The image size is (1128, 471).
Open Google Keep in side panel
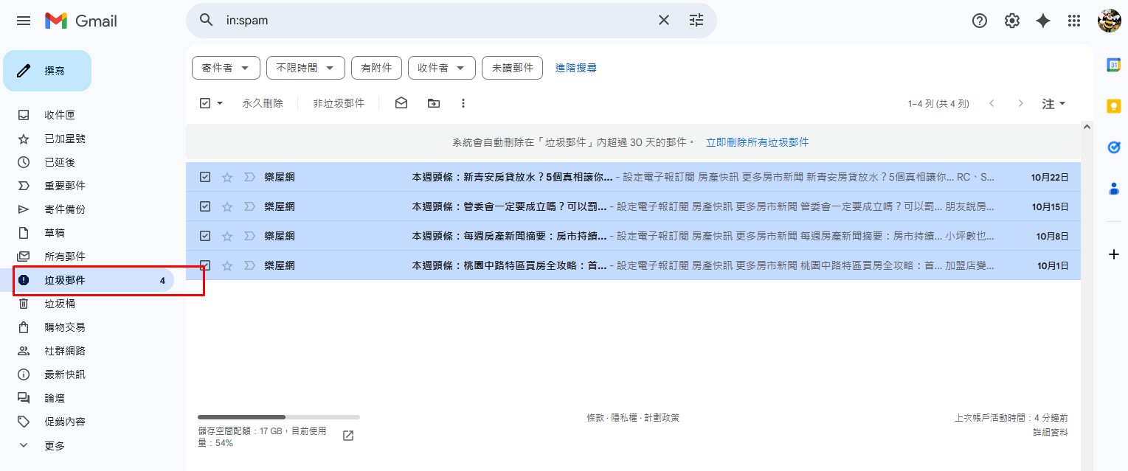tap(1114, 106)
